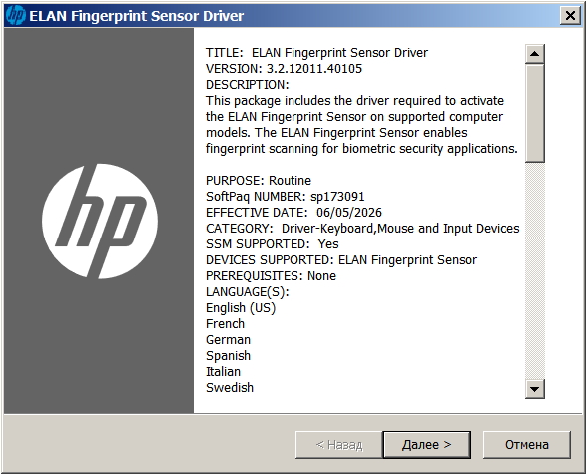Click the PURPOSE: Routine line
Image resolution: width=587 pixels, height=475 pixels.
[x=259, y=181]
